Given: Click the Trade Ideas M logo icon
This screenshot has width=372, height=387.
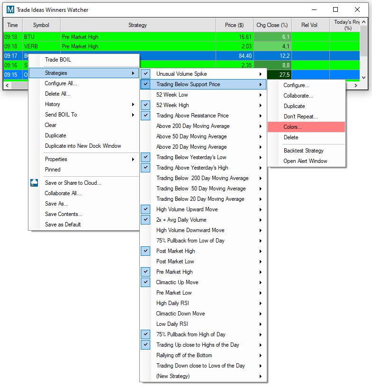Looking at the screenshot, I should (x=10, y=9).
